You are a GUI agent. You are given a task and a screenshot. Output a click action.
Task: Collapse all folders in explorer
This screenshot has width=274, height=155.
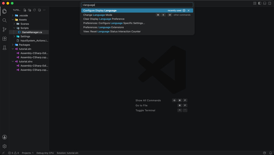pyautogui.click(x=40, y=10)
